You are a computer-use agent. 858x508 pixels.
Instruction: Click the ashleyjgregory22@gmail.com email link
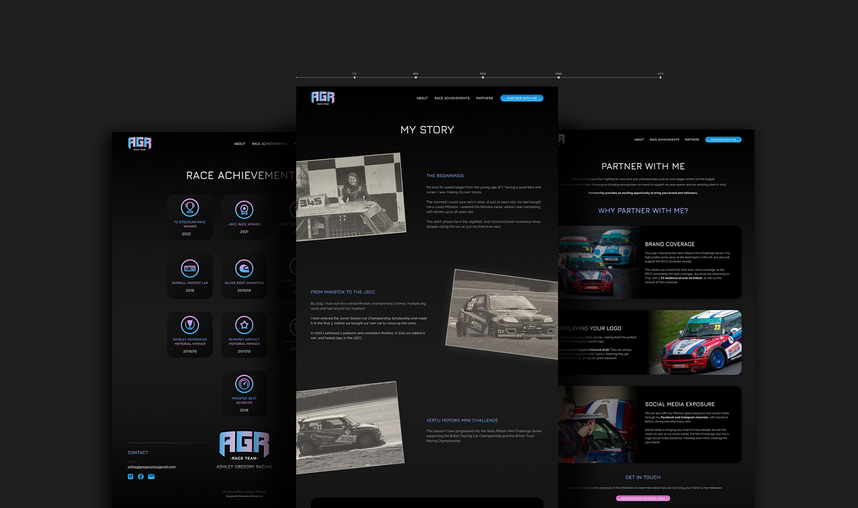coord(152,467)
